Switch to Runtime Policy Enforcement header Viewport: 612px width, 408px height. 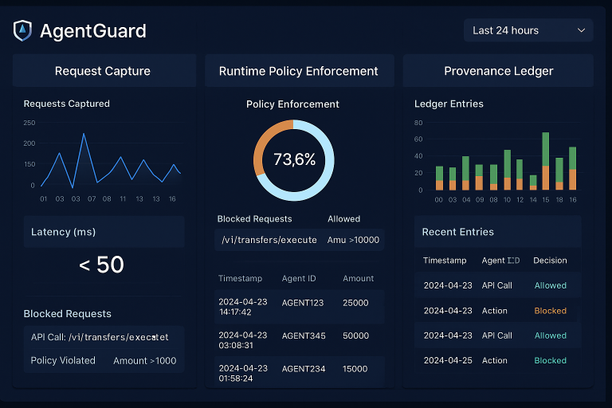pyautogui.click(x=299, y=71)
